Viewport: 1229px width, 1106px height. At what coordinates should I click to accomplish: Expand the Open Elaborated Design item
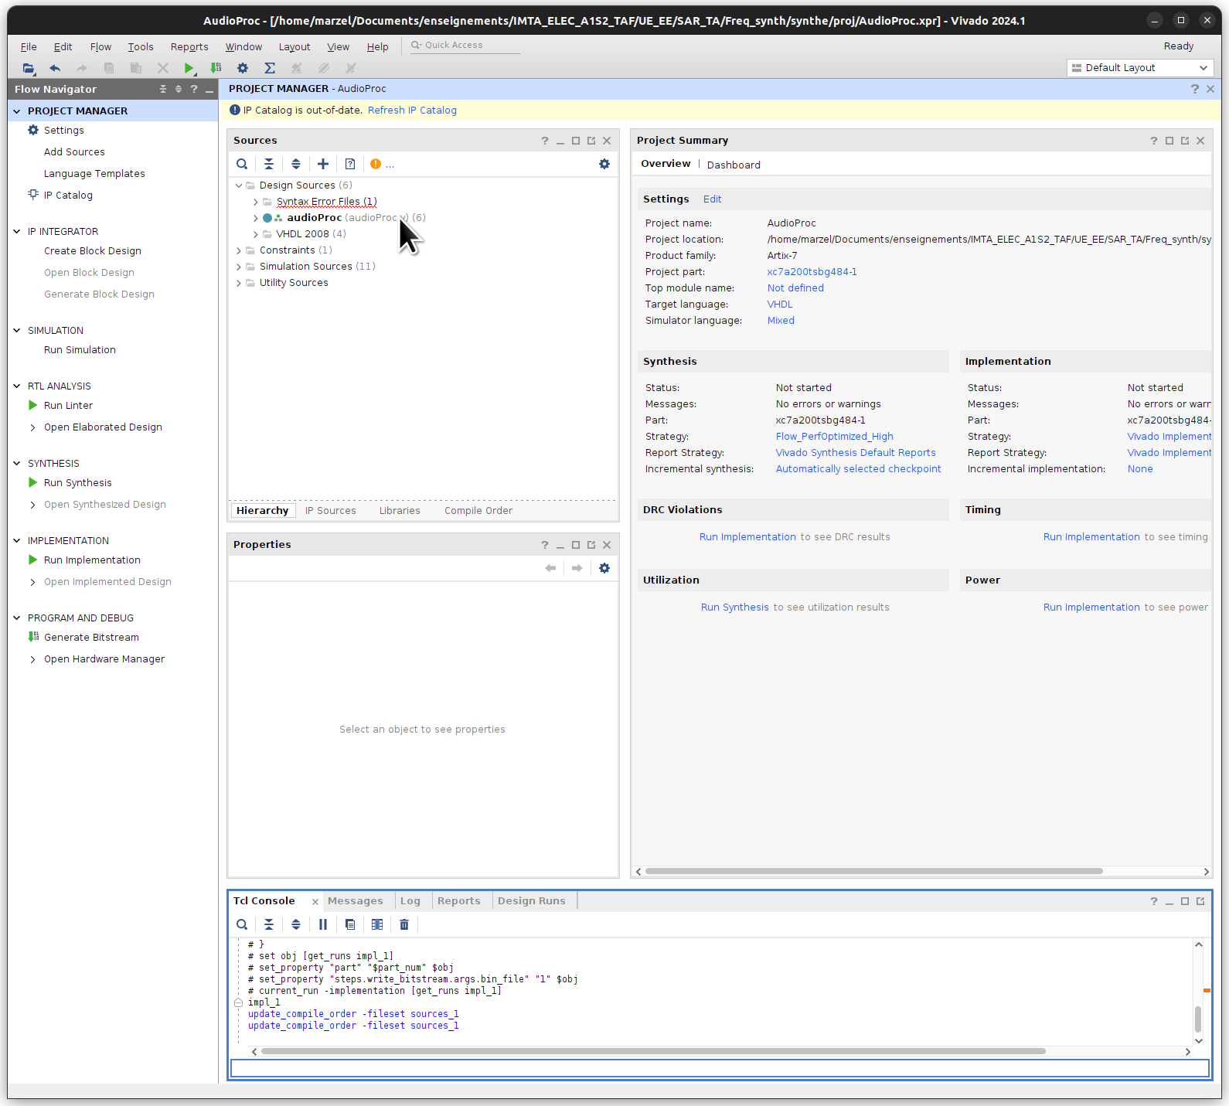(32, 427)
